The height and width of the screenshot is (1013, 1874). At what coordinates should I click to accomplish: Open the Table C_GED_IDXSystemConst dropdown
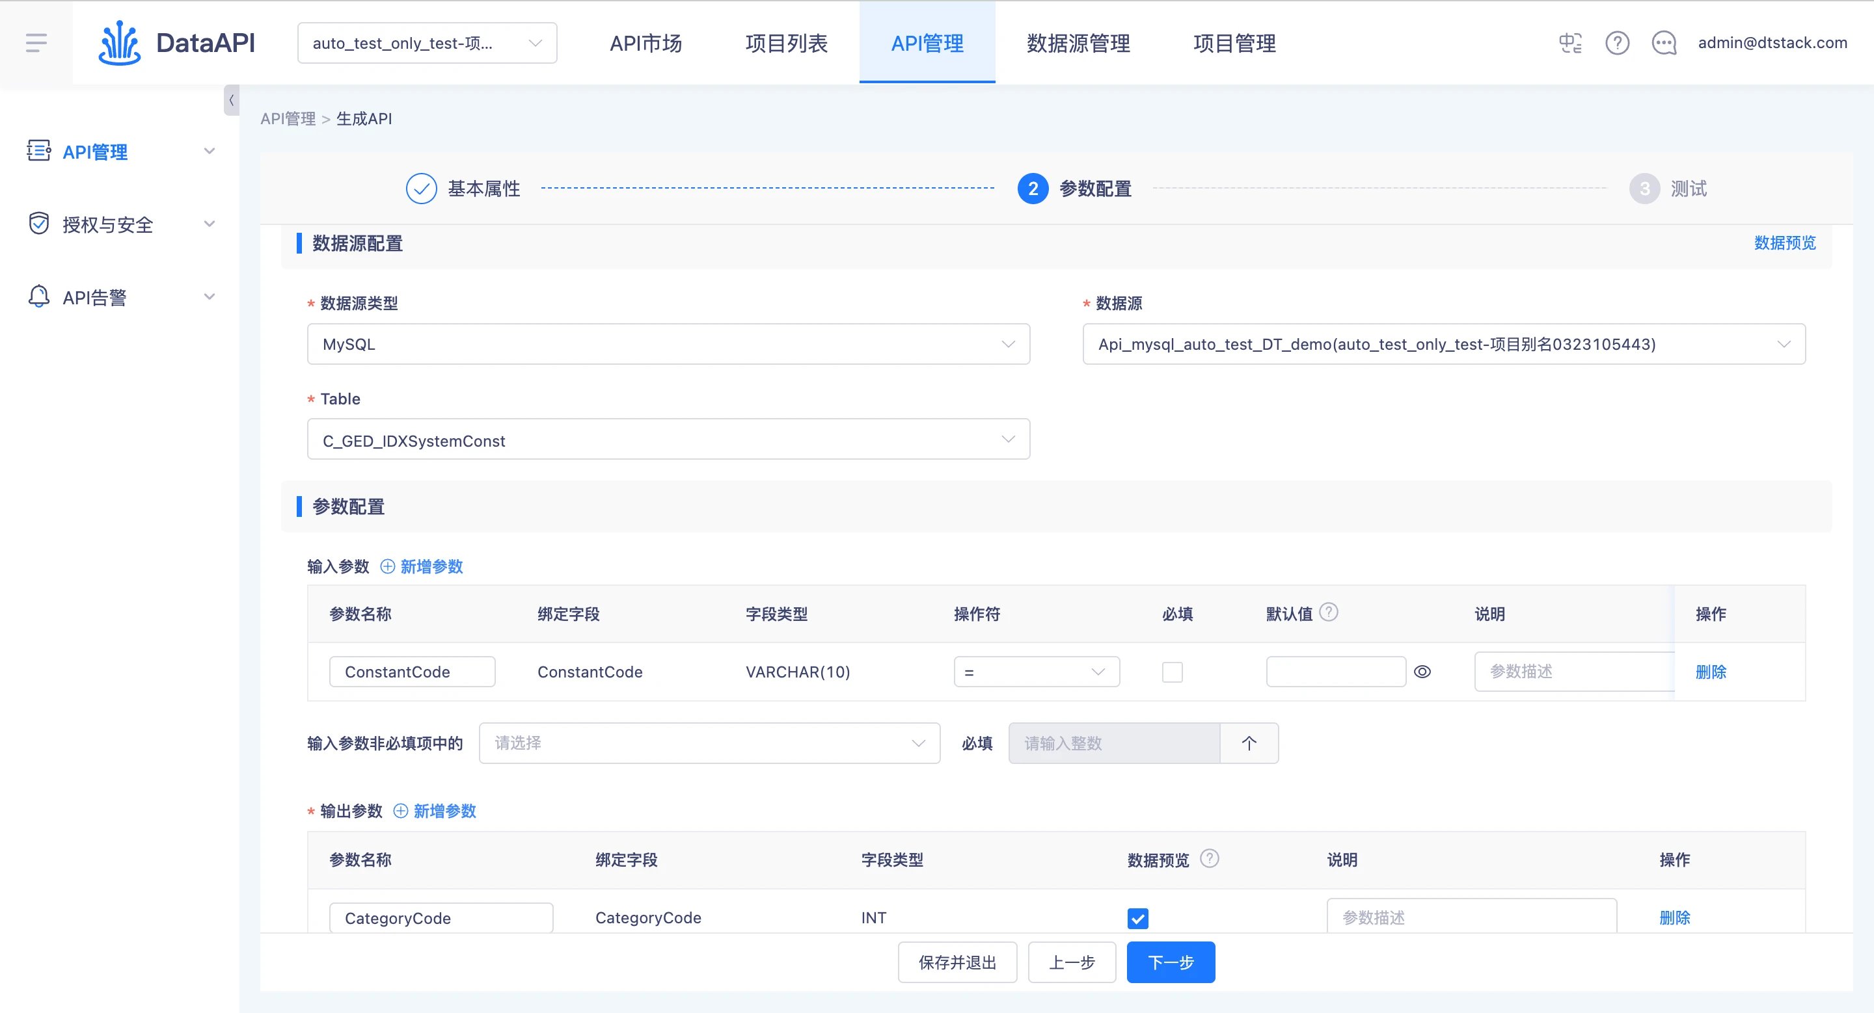tap(668, 439)
